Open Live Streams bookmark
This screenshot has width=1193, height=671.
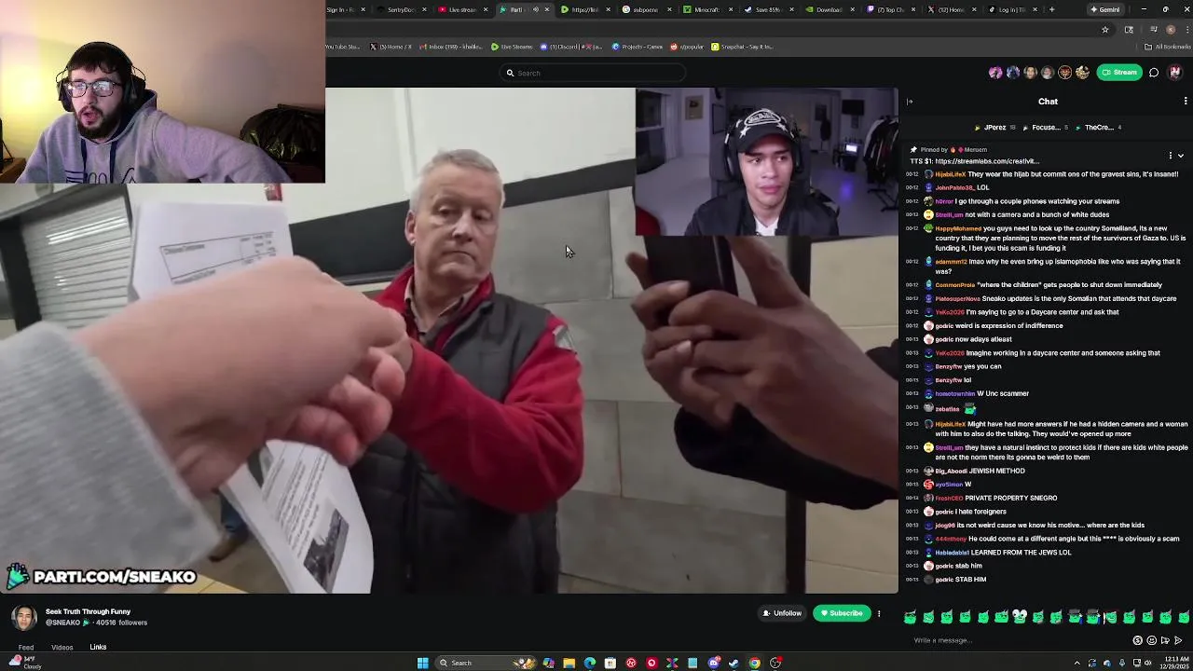click(x=513, y=47)
